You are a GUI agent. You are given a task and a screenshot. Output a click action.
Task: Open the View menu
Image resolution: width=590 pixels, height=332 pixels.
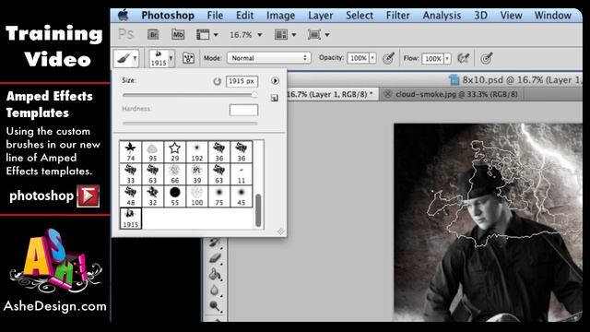pyautogui.click(x=511, y=16)
